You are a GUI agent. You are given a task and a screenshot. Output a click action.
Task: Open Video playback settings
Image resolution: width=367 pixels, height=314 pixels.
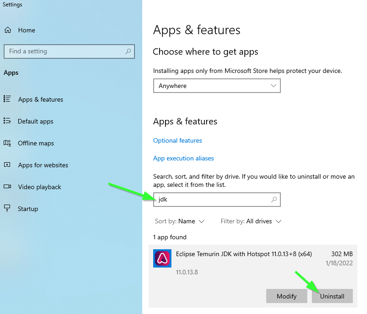[x=40, y=187]
